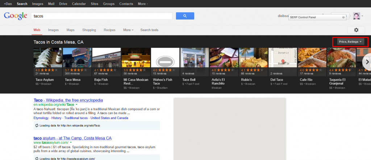Screen dimensions: 371x160
Task: Open the Taco Wikipedia result link
Action: coord(68,100)
